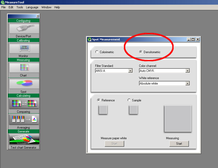Maximize the Spot Measurement window
218x168 pixels.
tap(193, 39)
